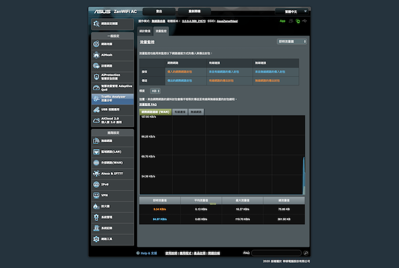Open AiCloud 2.0 cloud icon item

(x=112, y=121)
